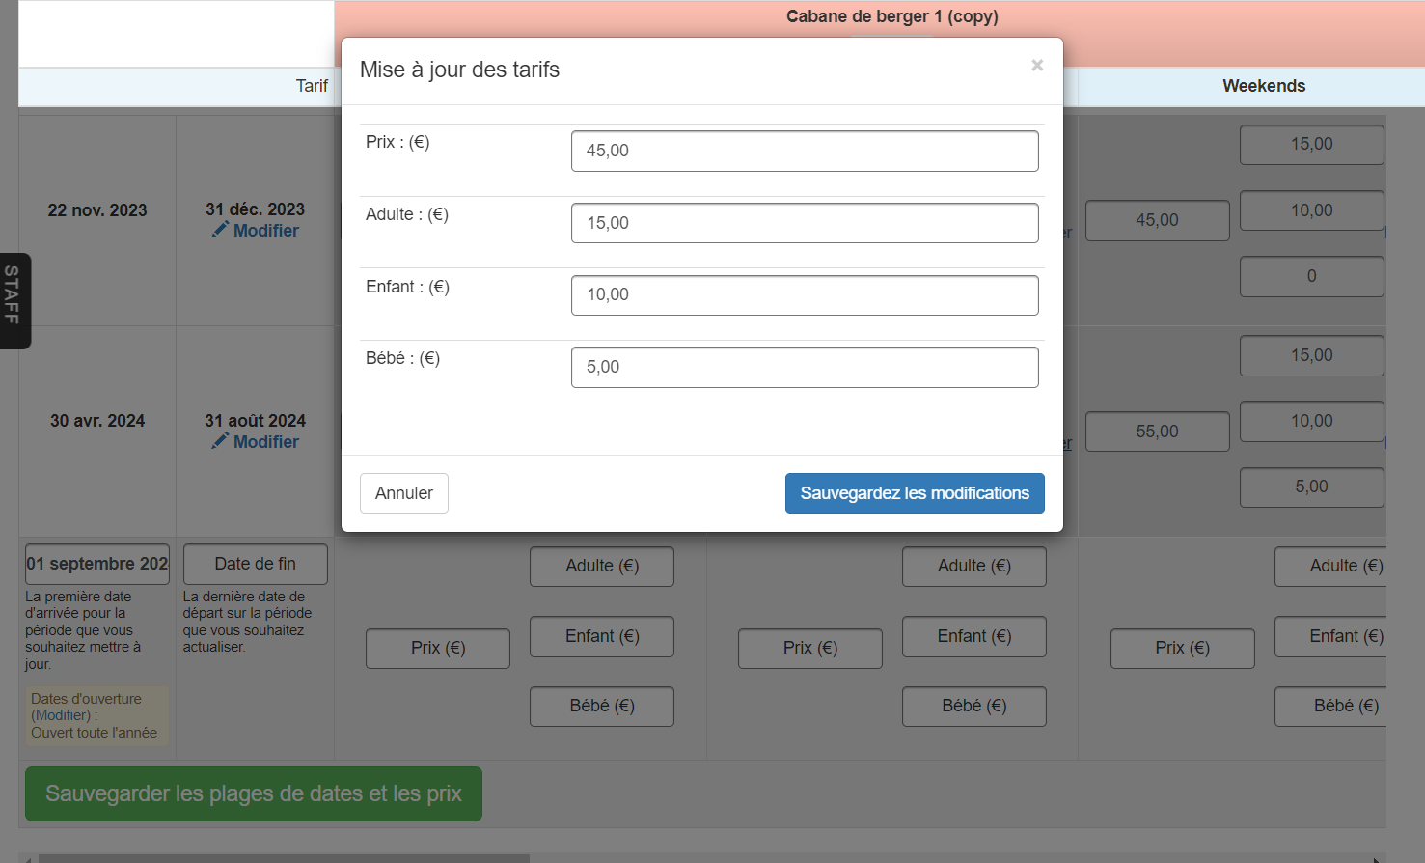Image resolution: width=1425 pixels, height=863 pixels.
Task: Click the Annuler button
Action: [404, 493]
